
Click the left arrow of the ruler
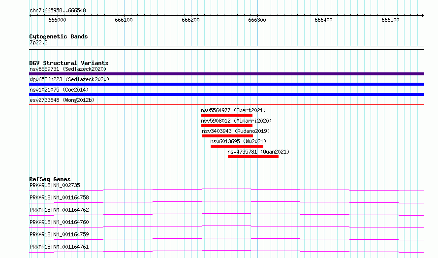point(31,15)
